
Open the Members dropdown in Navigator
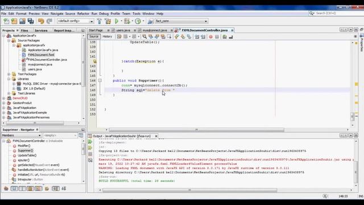click(x=22, y=136)
